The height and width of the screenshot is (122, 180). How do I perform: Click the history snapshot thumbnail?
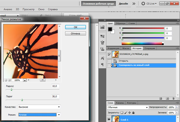115,54
